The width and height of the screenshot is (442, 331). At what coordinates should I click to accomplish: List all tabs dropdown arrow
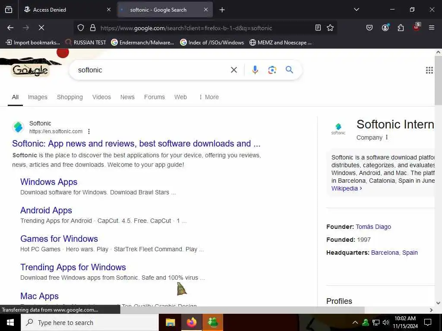click(356, 9)
